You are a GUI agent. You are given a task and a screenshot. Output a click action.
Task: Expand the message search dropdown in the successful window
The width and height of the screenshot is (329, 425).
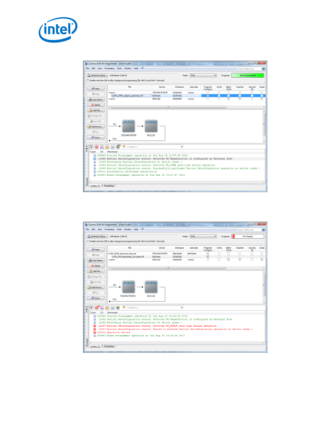tap(181, 147)
